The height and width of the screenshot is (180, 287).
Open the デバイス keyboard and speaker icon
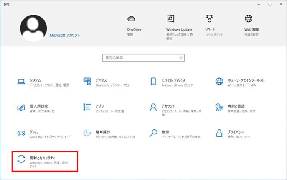[x=87, y=81]
